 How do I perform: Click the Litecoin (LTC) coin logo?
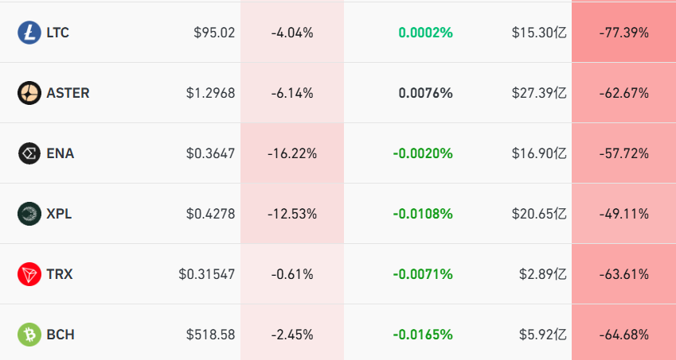coord(29,33)
